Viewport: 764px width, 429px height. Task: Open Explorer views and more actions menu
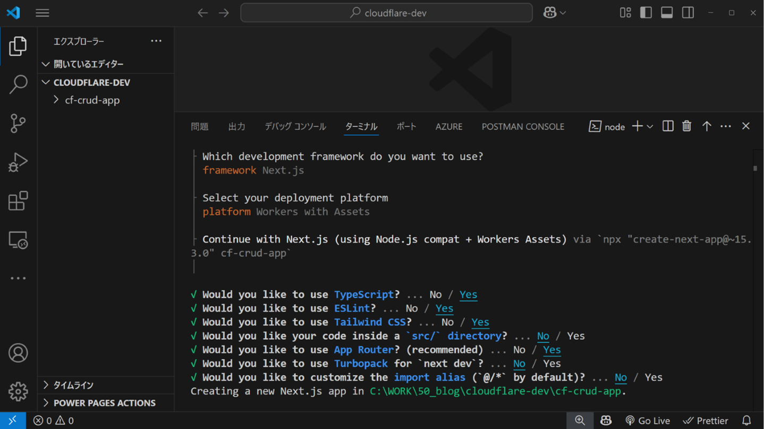pos(156,41)
